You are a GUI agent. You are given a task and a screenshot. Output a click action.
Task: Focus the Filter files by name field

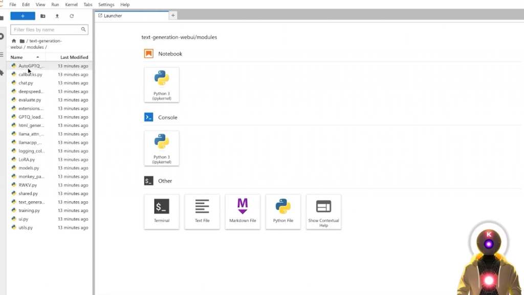[x=49, y=29]
